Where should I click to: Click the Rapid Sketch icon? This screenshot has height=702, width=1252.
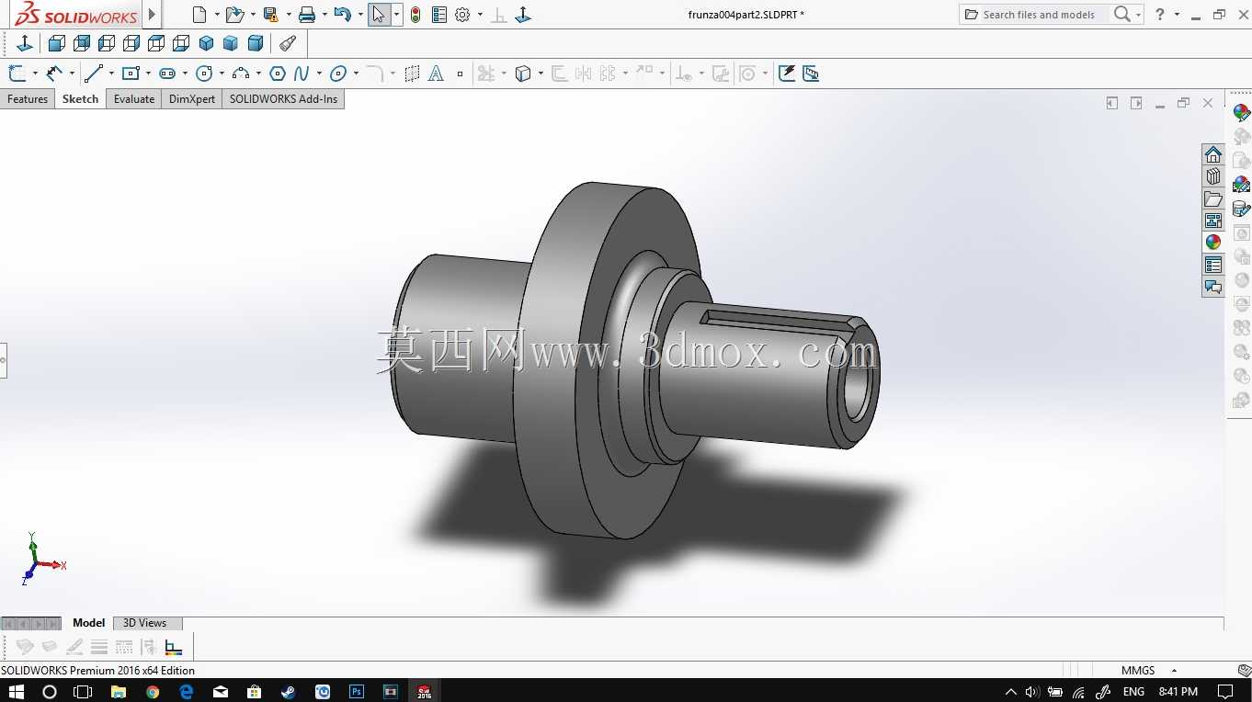(x=787, y=74)
